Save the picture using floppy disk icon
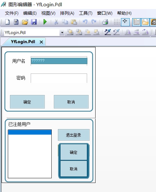The width and height of the screenshot is (156, 192). tap(34, 22)
